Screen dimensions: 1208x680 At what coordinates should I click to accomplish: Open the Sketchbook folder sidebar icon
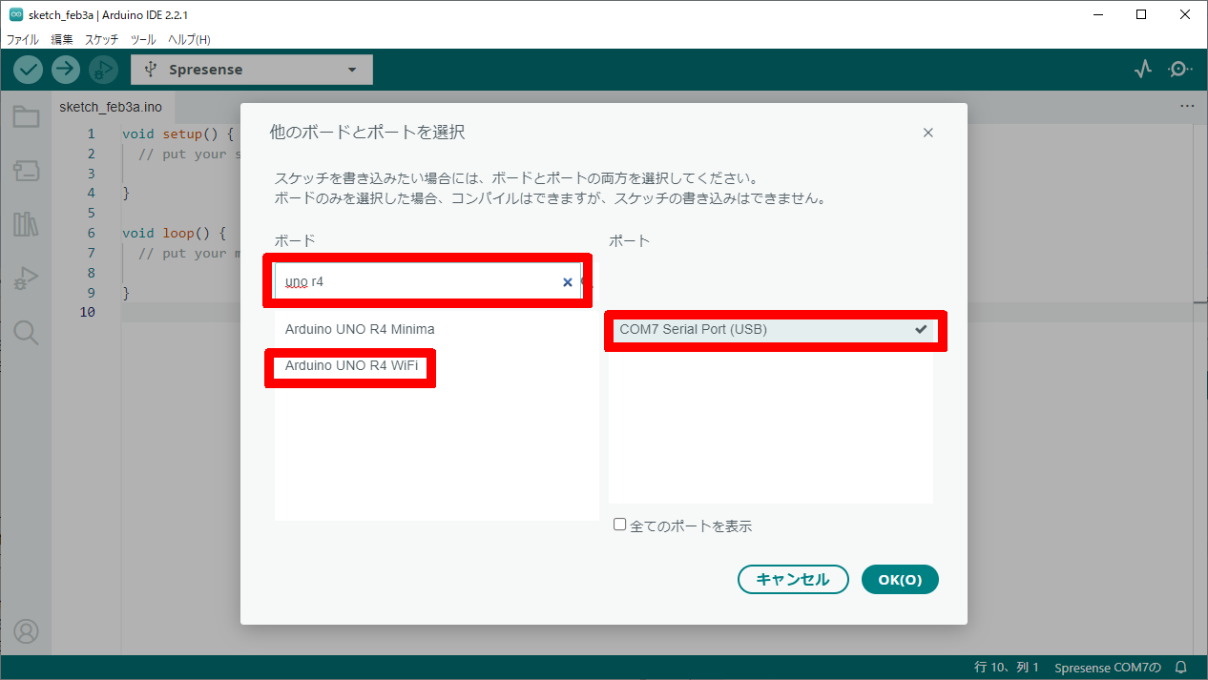26,117
